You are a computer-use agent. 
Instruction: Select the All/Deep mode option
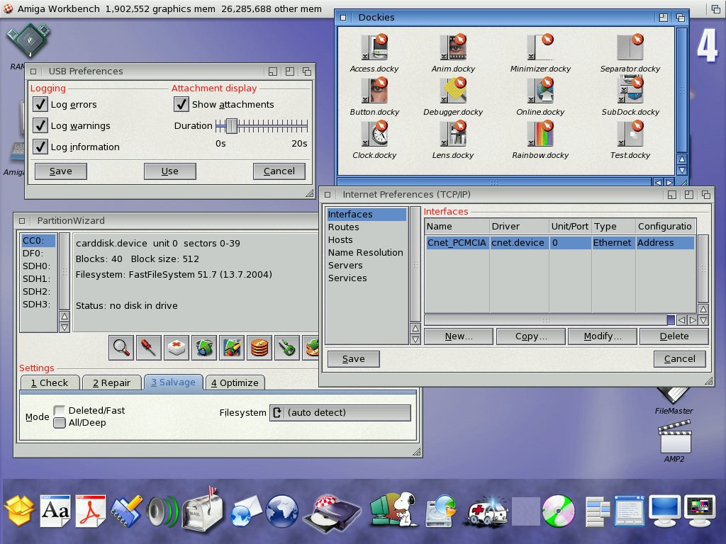point(60,422)
